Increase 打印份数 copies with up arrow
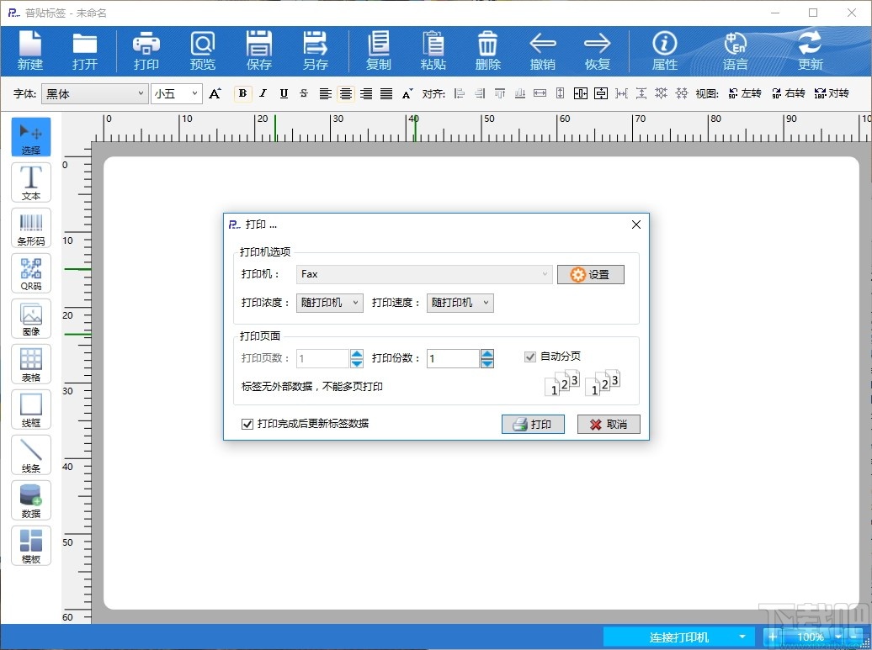The height and width of the screenshot is (650, 872). coord(487,354)
